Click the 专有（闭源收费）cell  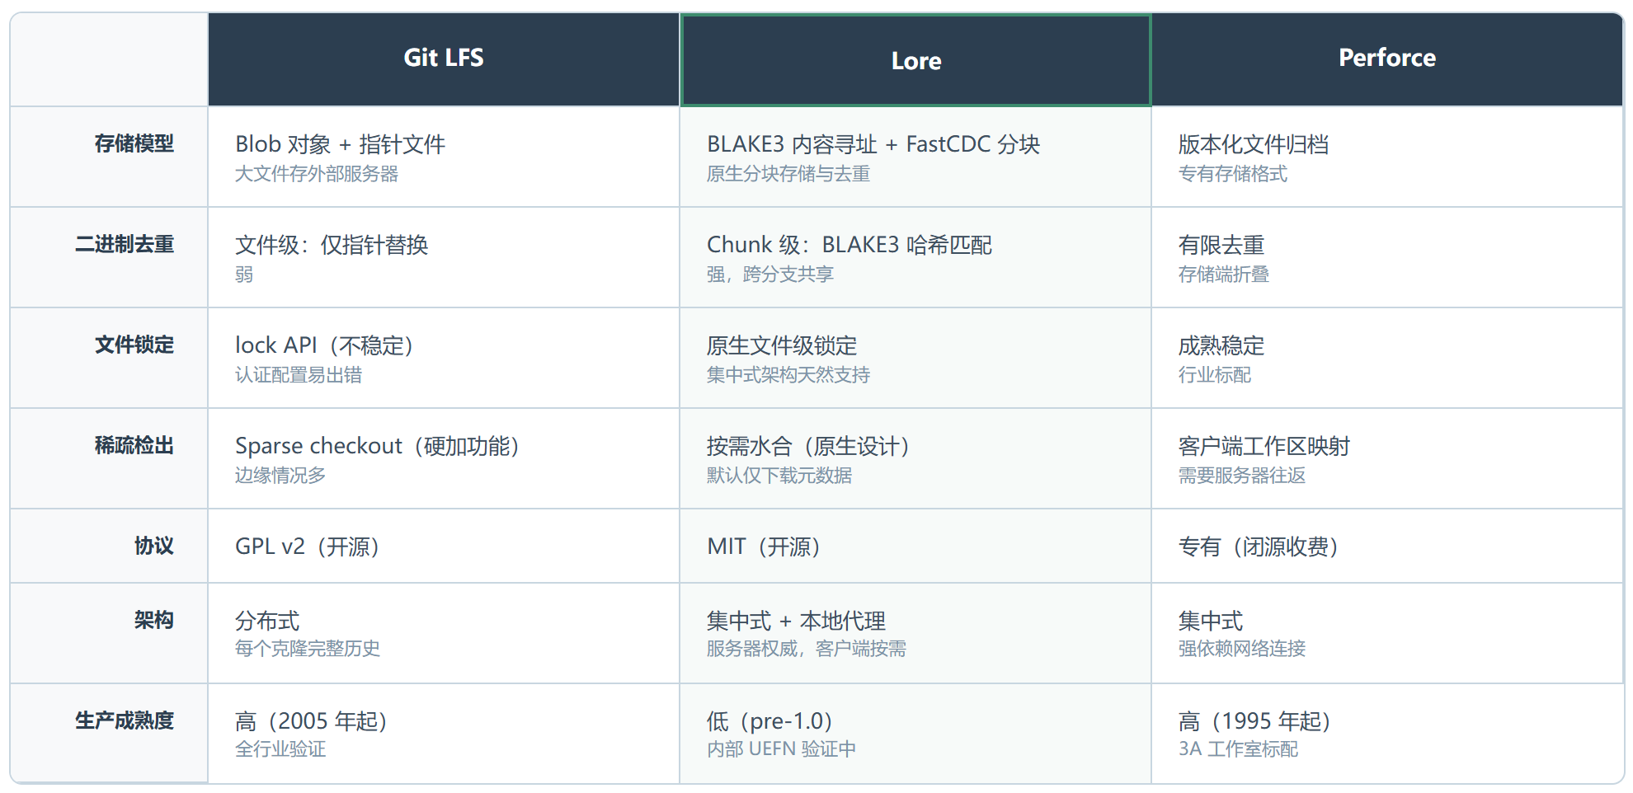click(1387, 546)
